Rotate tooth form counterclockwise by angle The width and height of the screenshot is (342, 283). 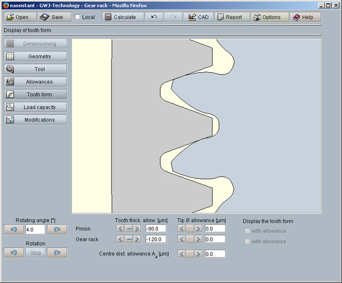pyautogui.click(x=13, y=230)
